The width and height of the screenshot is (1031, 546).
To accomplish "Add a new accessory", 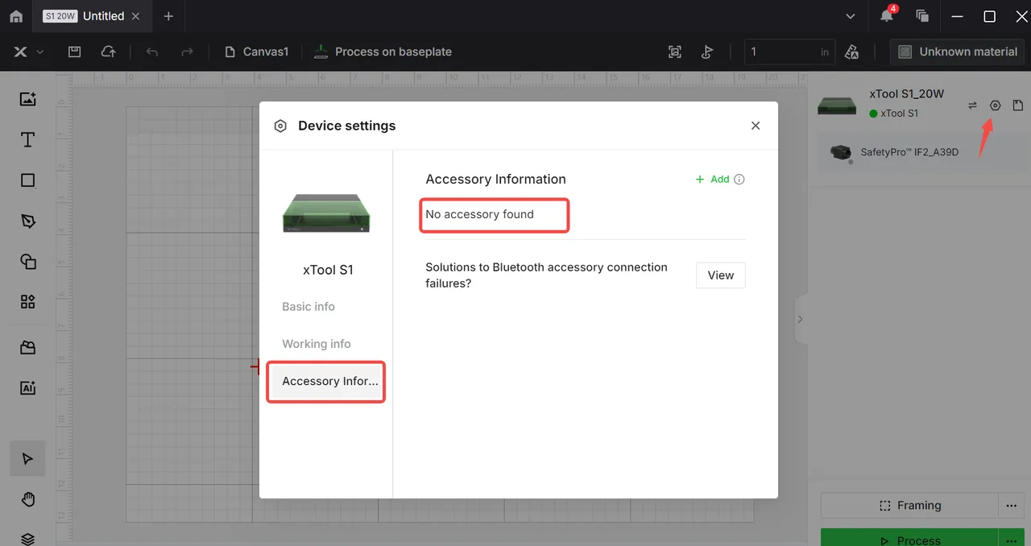I will tap(713, 180).
